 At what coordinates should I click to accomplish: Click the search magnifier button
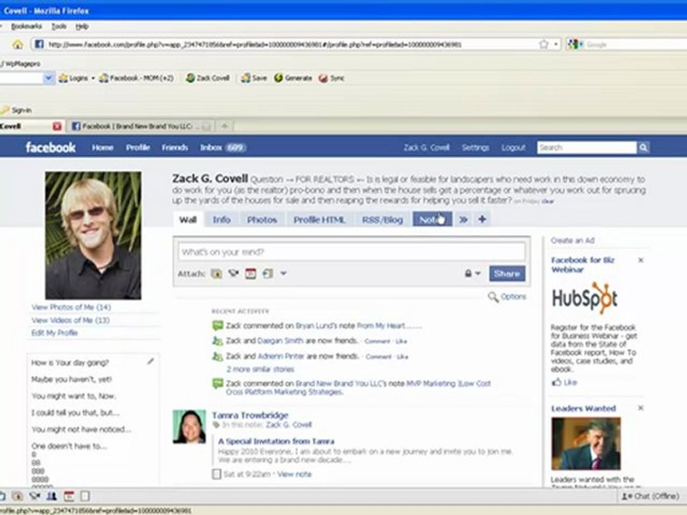coord(643,147)
